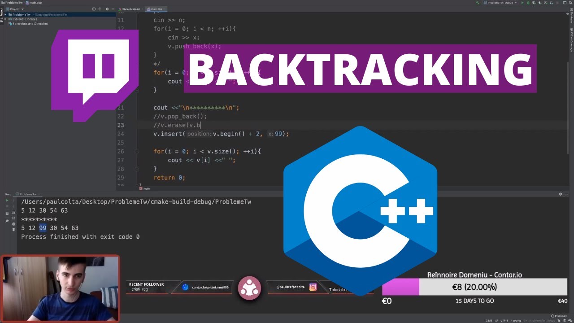This screenshot has width=574, height=323.
Task: Select Scratches and Consoles in project tree
Action: 28,24
